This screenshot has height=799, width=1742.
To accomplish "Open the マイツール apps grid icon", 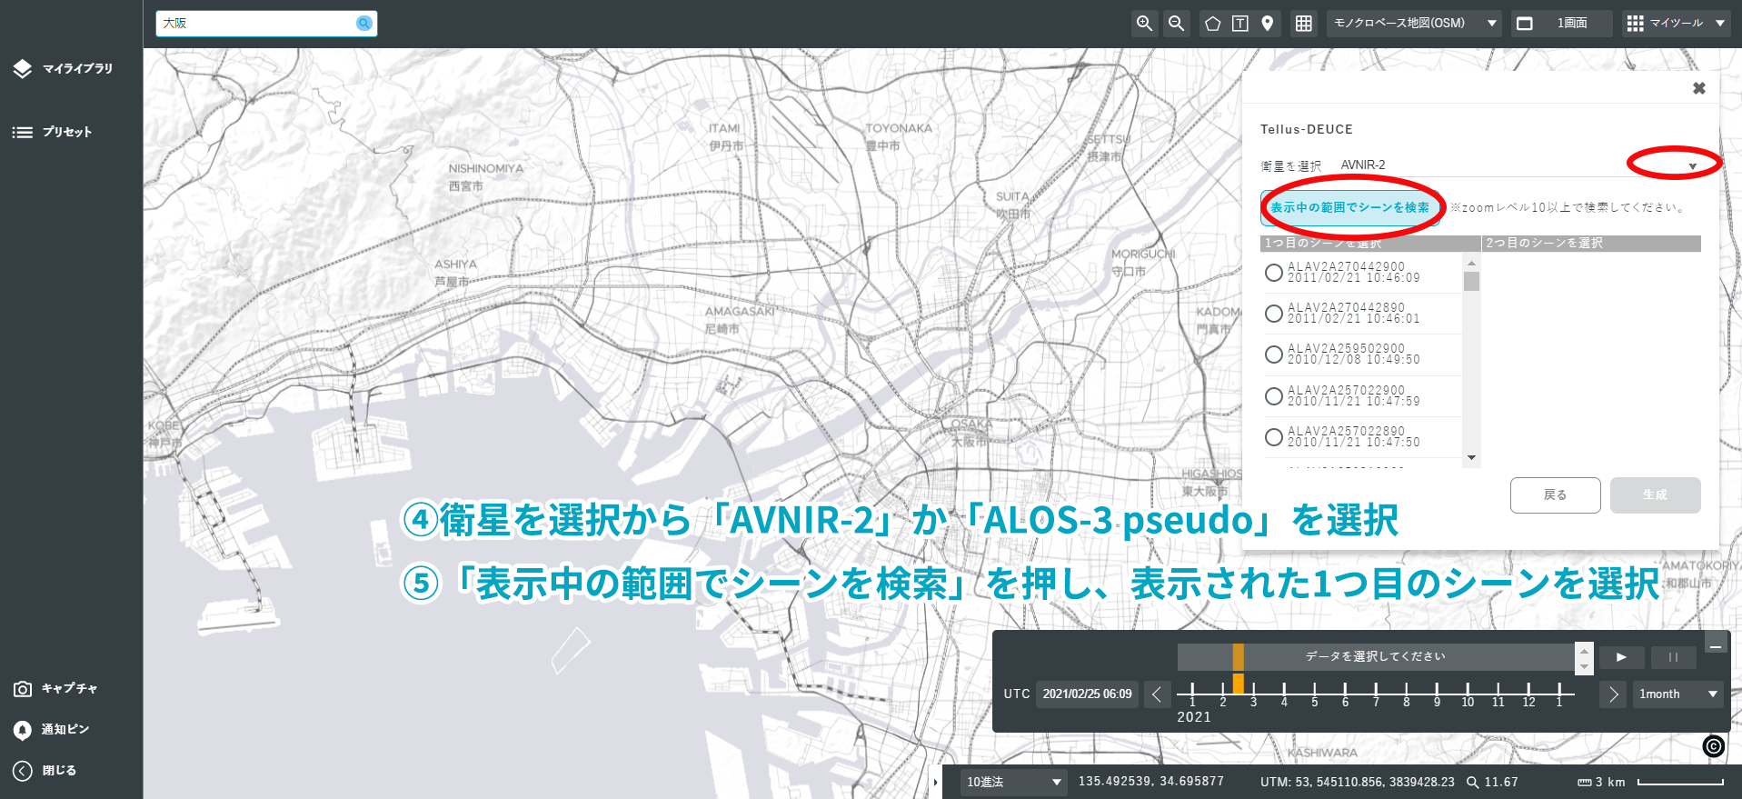I will click(x=1635, y=23).
